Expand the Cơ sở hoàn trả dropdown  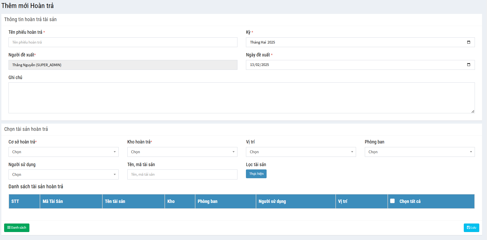[63, 152]
